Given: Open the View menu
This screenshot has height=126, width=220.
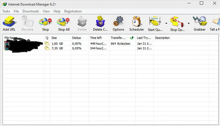Looking at the screenshot, I should pyautogui.click(x=46, y=11).
